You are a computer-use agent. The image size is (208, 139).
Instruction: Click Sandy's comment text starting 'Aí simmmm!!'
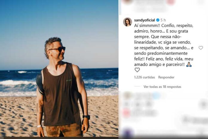click(164, 45)
